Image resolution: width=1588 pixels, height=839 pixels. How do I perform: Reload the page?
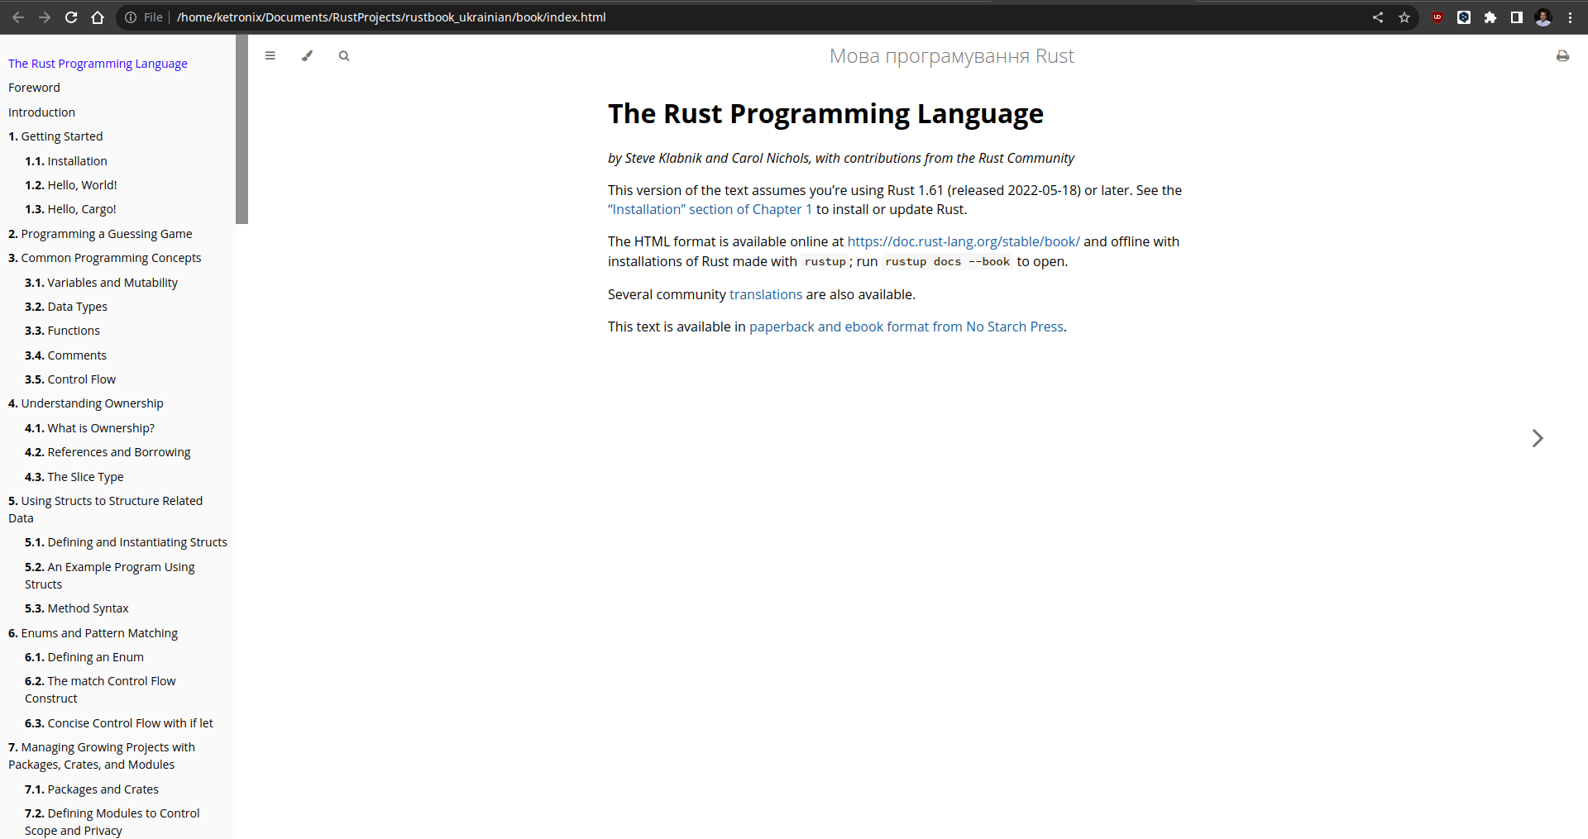pyautogui.click(x=71, y=17)
